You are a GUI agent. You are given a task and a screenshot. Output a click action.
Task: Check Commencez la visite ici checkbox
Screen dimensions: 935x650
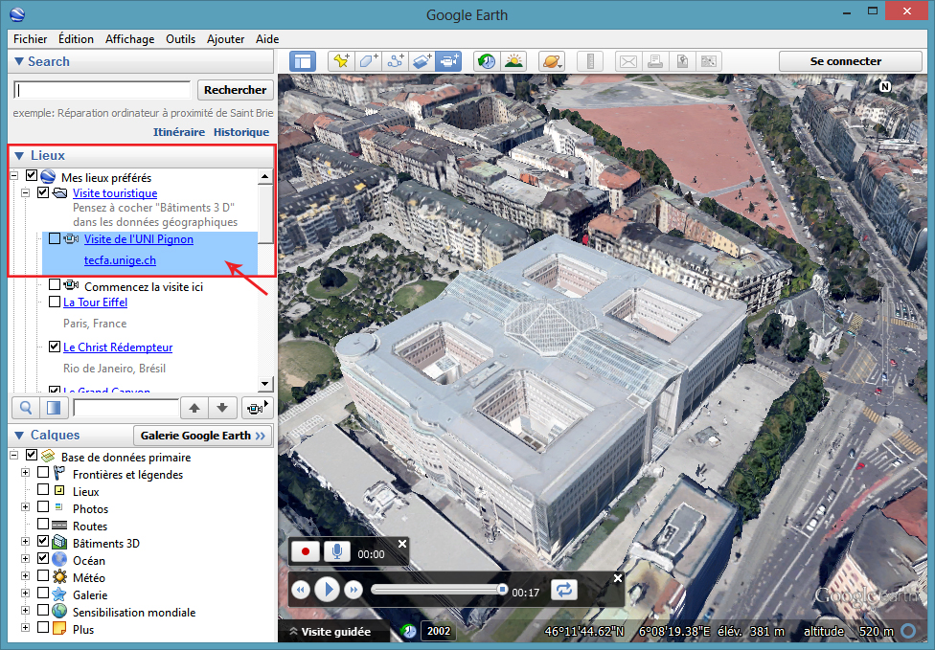pyautogui.click(x=55, y=284)
